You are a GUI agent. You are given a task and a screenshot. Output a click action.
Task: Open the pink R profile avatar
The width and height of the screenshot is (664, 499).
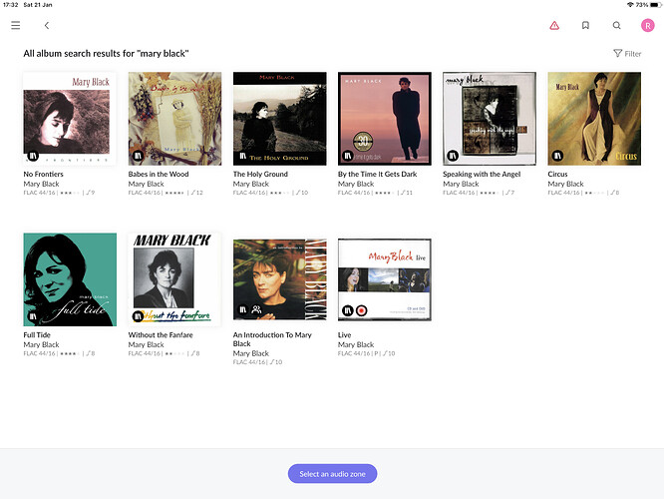(647, 25)
